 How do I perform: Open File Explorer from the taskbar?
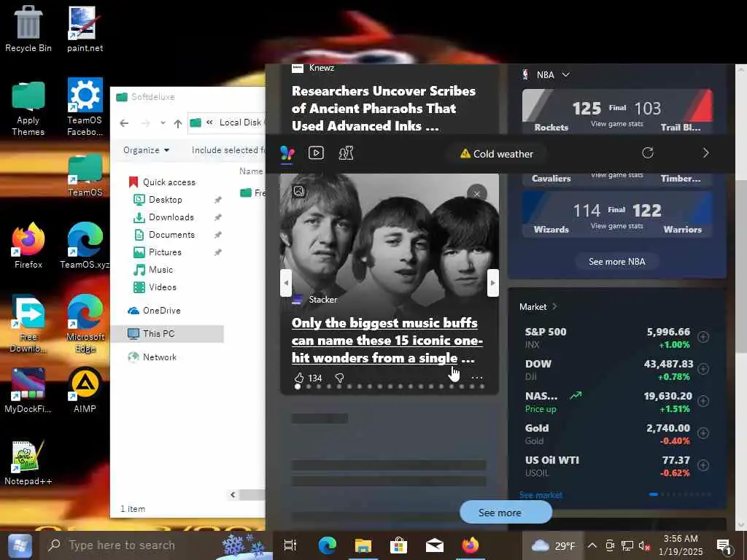[363, 545]
